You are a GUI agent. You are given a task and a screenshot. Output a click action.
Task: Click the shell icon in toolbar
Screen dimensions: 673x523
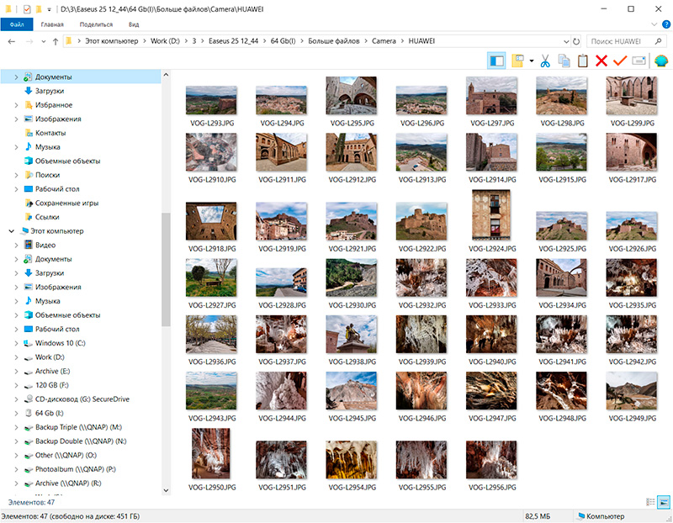pyautogui.click(x=660, y=61)
